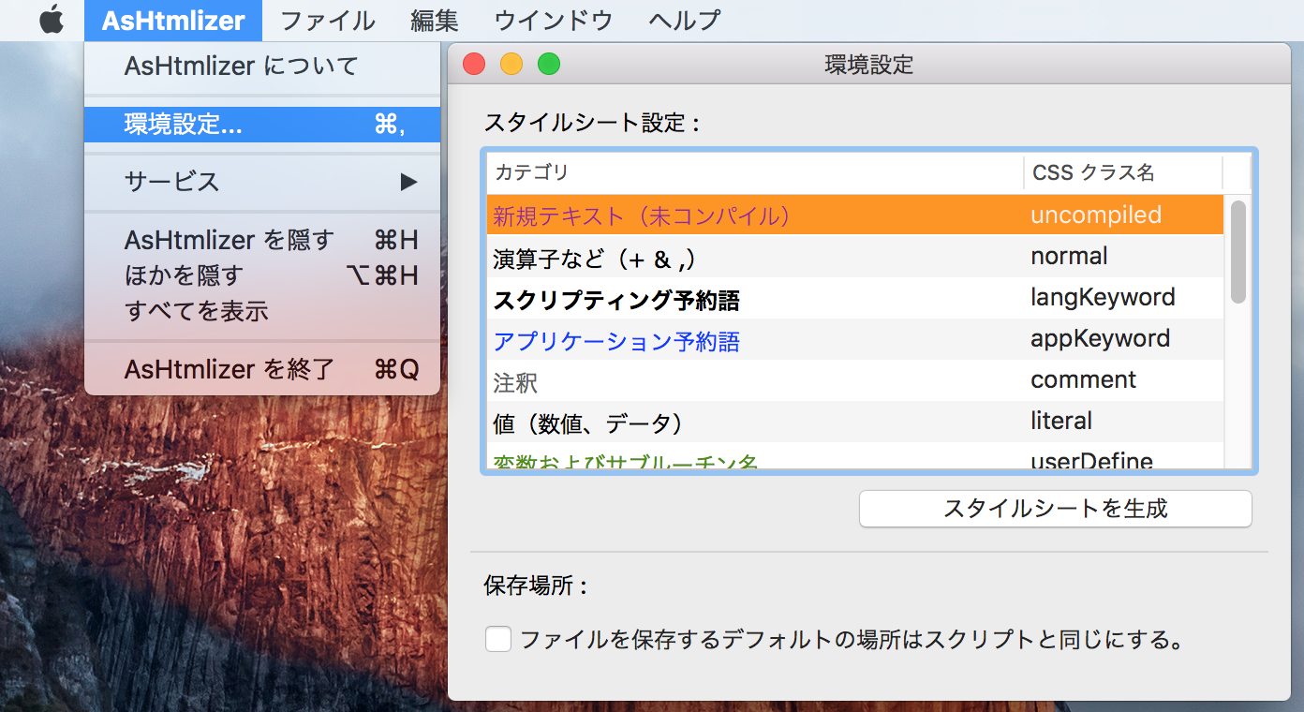Open the 編集 menu
This screenshot has height=712, width=1304.
(434, 20)
